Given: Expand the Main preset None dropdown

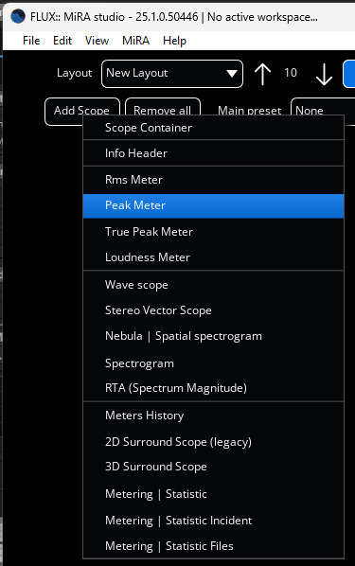Looking at the screenshot, I should [323, 110].
